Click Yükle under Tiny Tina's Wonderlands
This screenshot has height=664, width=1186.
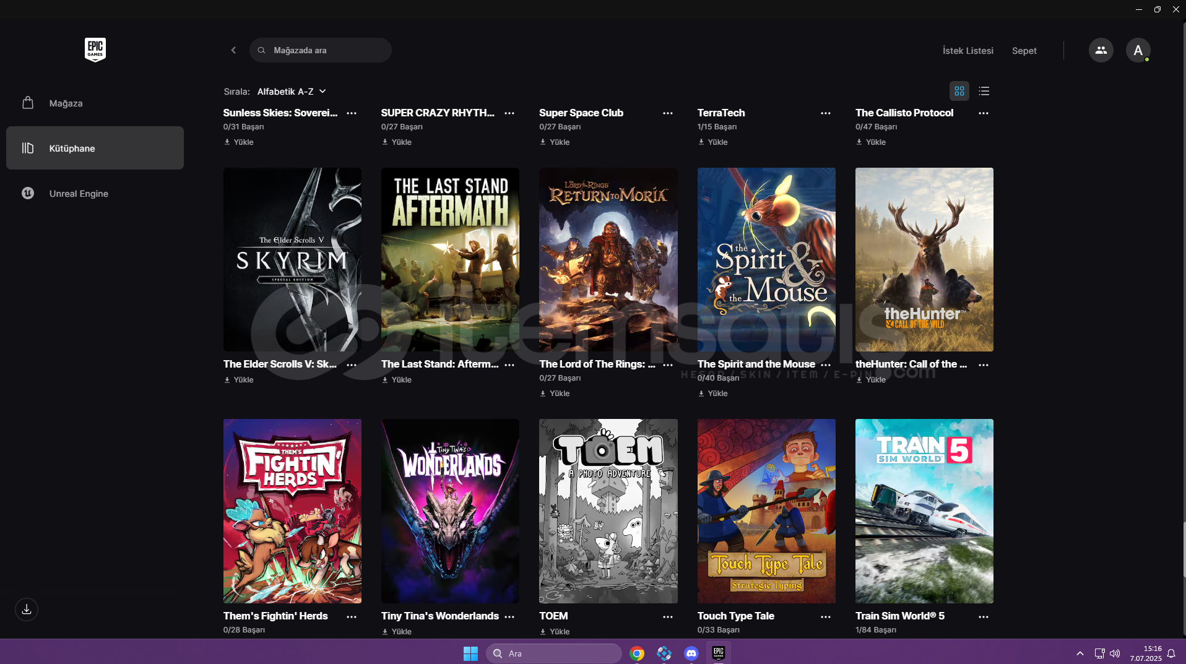pos(397,631)
